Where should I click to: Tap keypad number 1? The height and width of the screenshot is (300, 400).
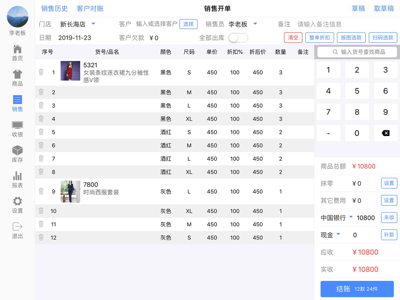click(x=328, y=70)
